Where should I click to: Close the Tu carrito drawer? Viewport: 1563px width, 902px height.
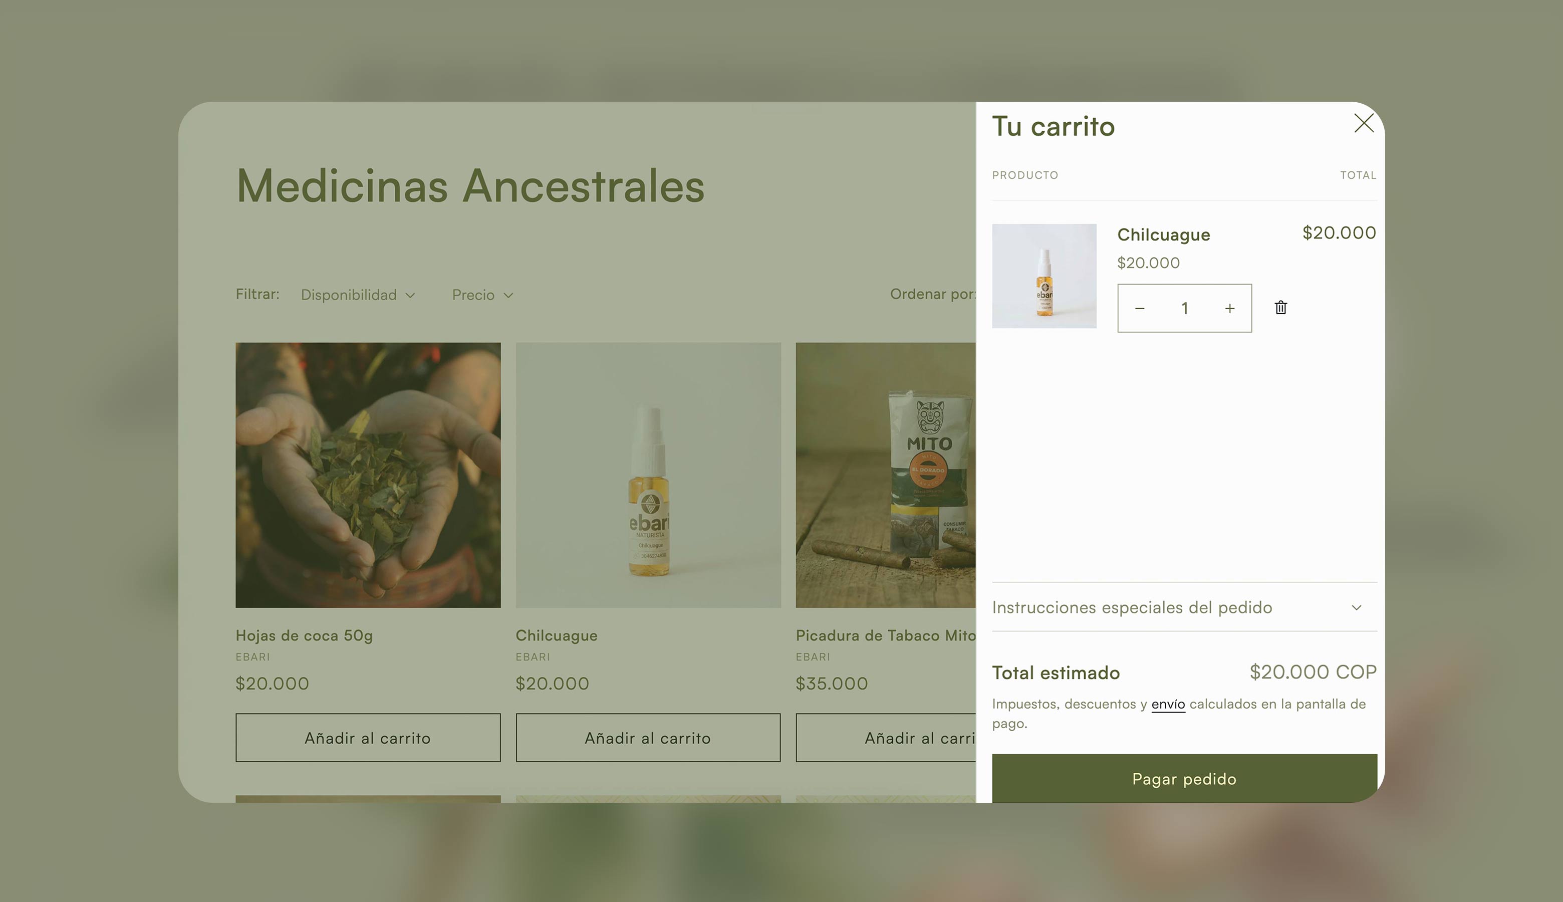tap(1364, 123)
